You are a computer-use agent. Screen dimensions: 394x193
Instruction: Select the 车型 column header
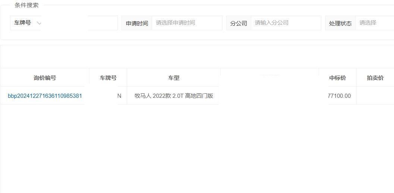click(x=174, y=78)
